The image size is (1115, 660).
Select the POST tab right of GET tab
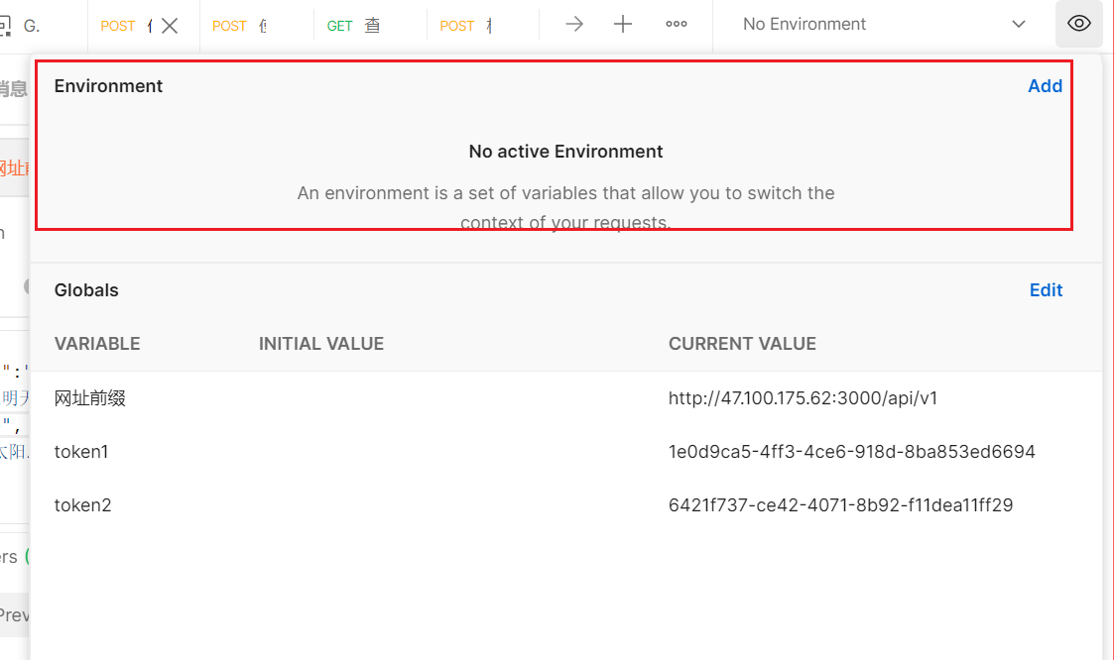pyautogui.click(x=468, y=26)
